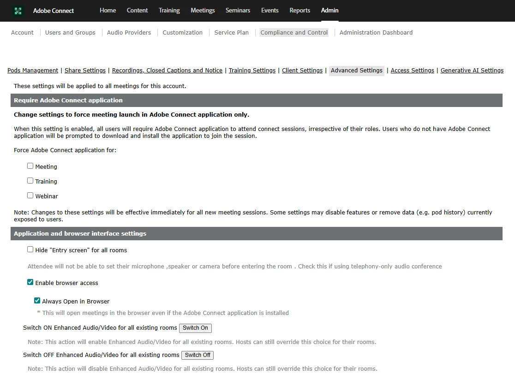This screenshot has height=374, width=515.
Task: Click "These settings will be applied" text
Action: (100, 86)
